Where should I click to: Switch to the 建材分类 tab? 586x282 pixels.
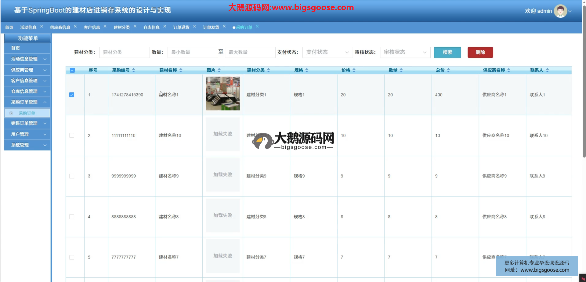[x=121, y=27]
